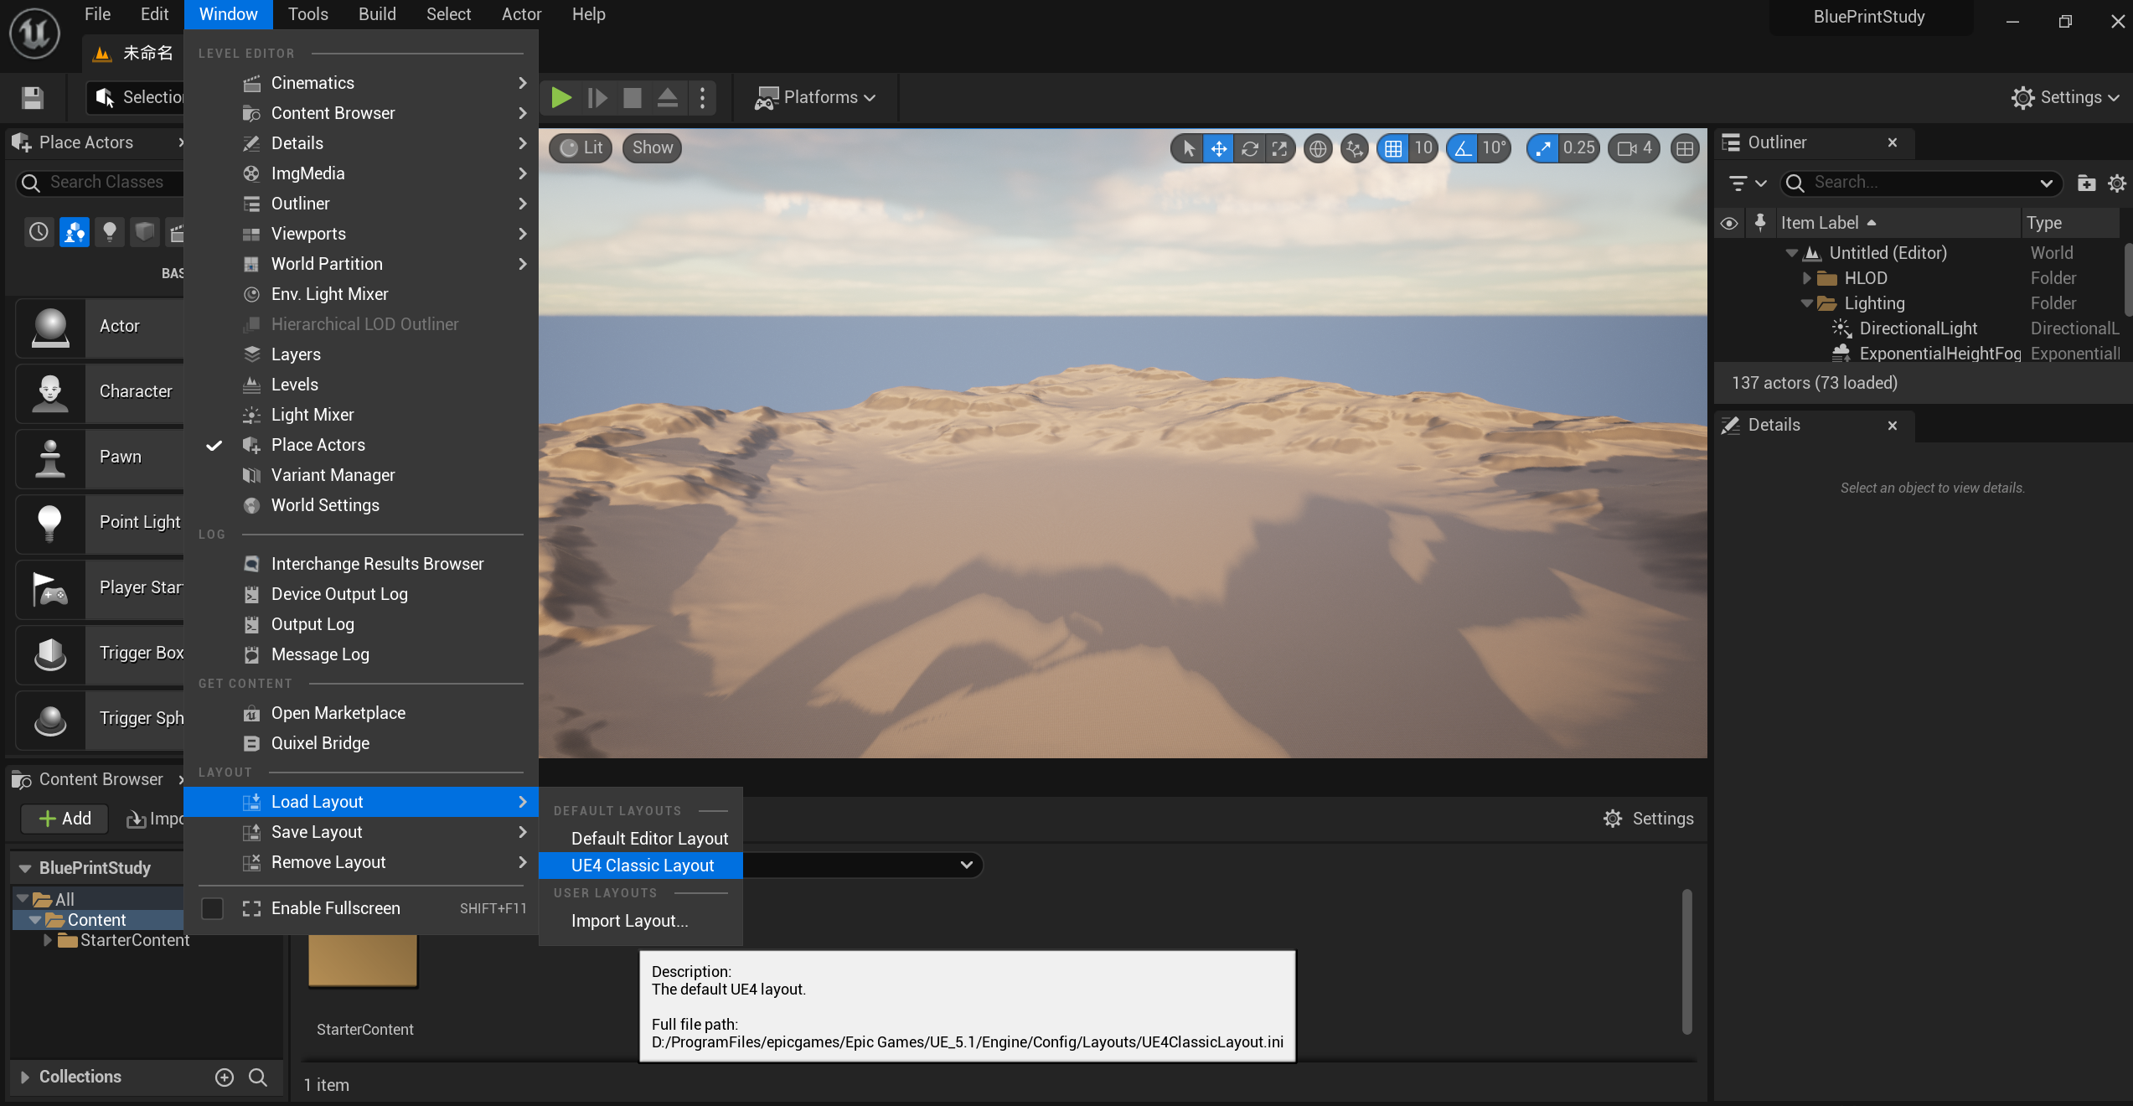Open Quixel Bridge menu item
The height and width of the screenshot is (1106, 2133).
pyautogui.click(x=361, y=743)
